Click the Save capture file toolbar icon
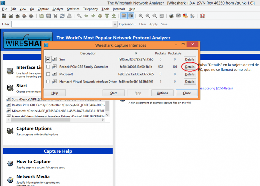Viewport: 260px width, 186px height. point(48,16)
